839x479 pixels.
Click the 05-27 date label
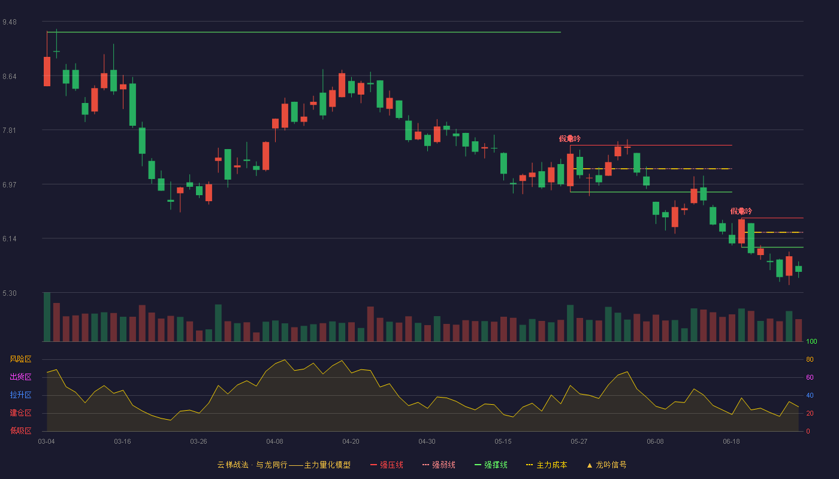[579, 441]
